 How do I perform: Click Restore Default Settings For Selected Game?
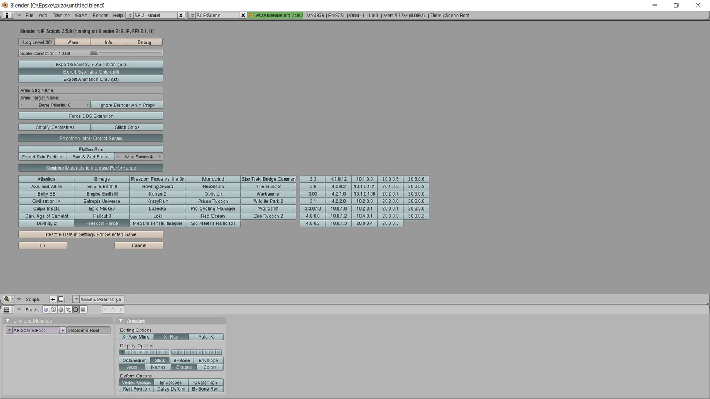[x=91, y=234]
